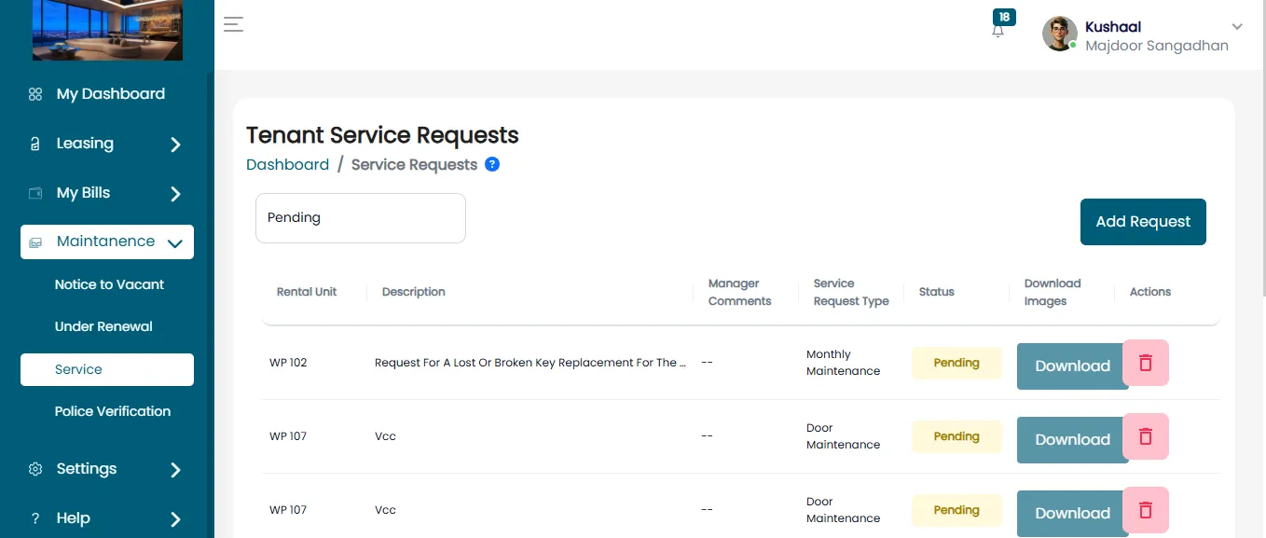The width and height of the screenshot is (1266, 538).
Task: Click the Service Requests breadcrumb text
Action: [x=414, y=164]
